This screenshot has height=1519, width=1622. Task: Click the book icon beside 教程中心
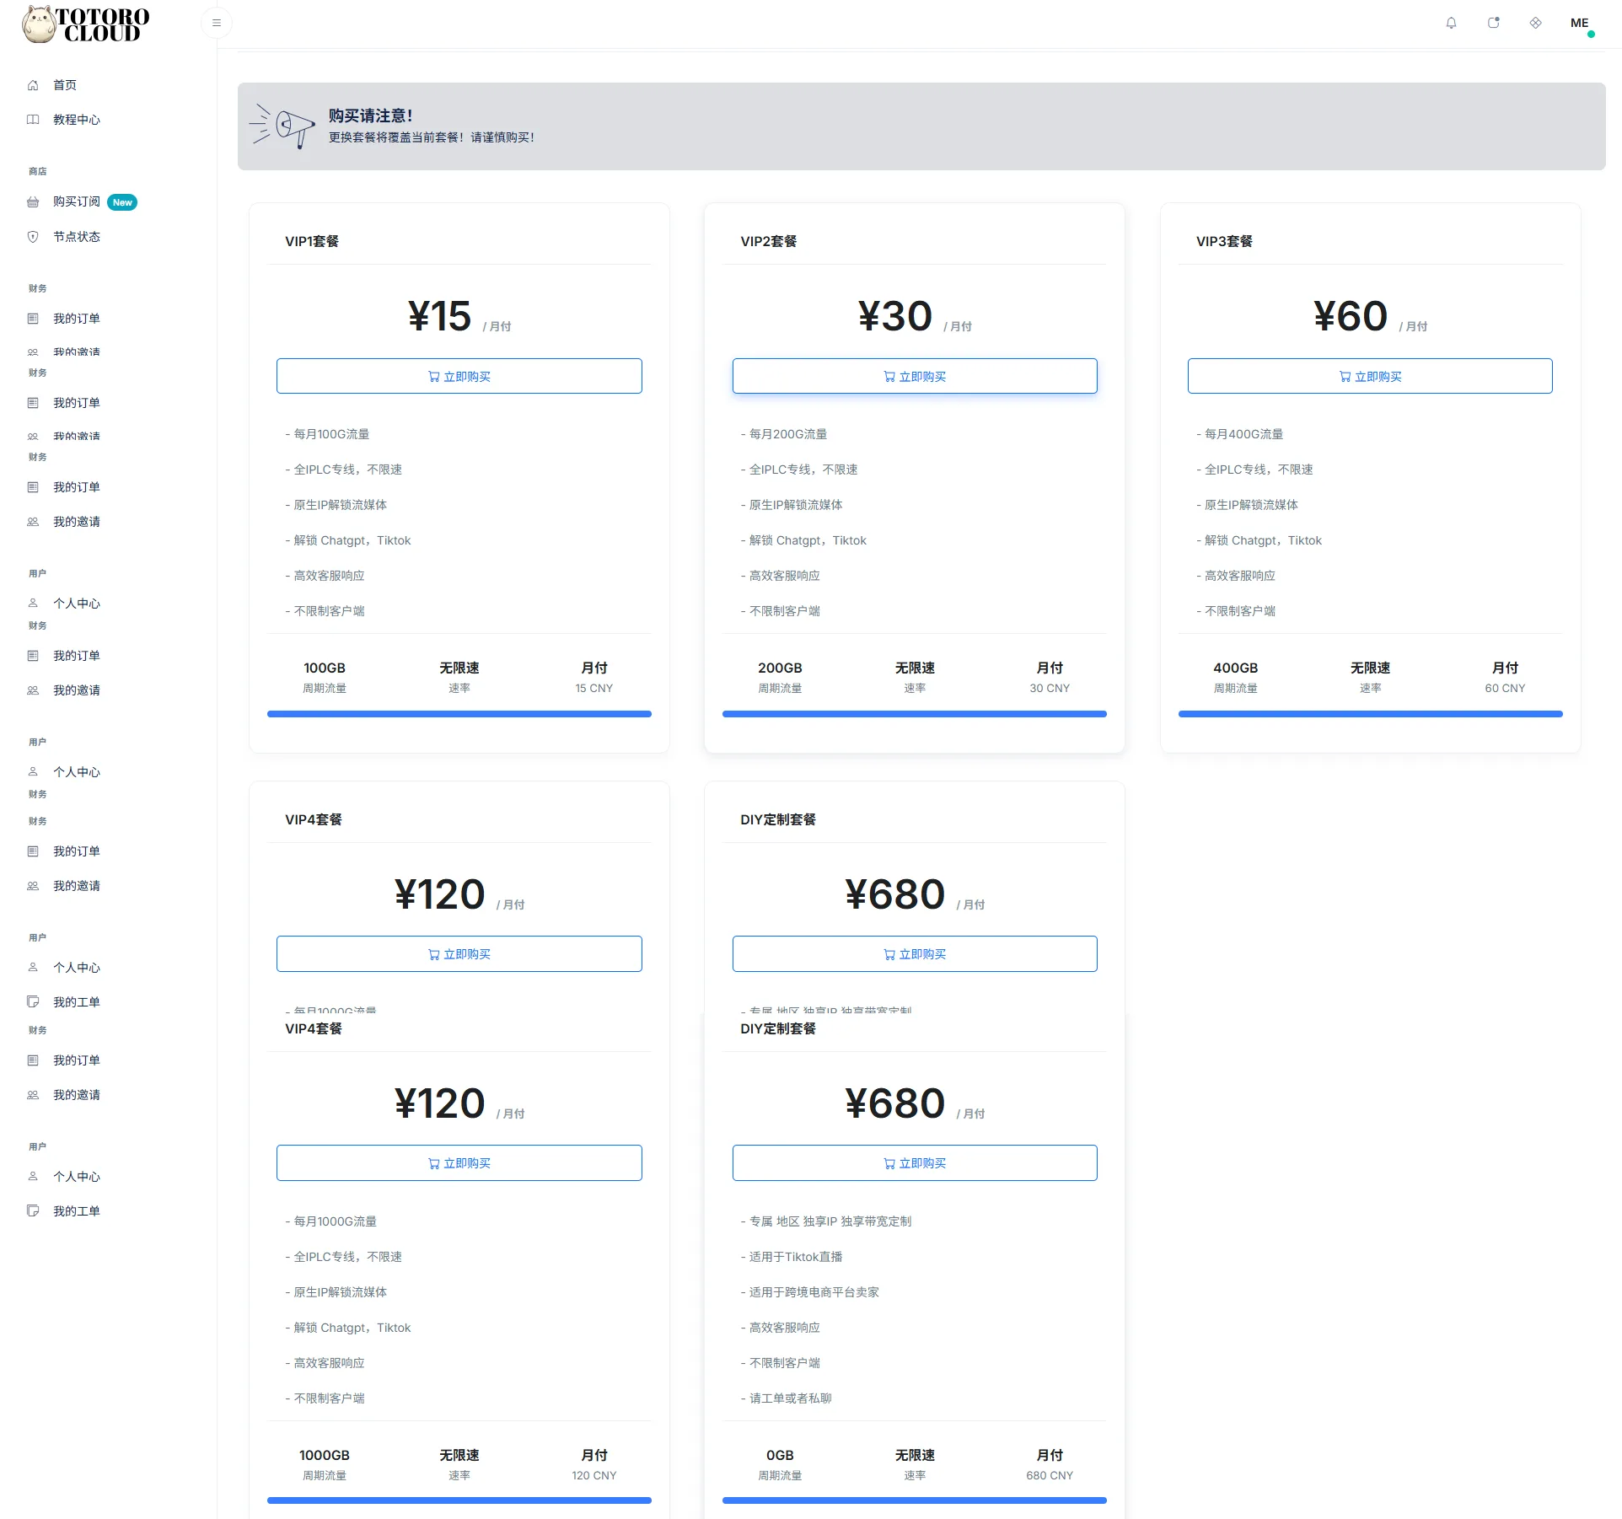tap(33, 120)
